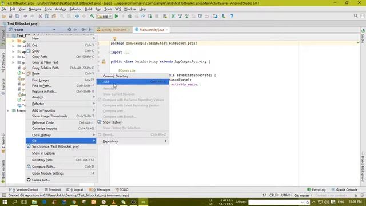
Task: Click the Undo toolbar arrow
Action: [x=25, y=17]
